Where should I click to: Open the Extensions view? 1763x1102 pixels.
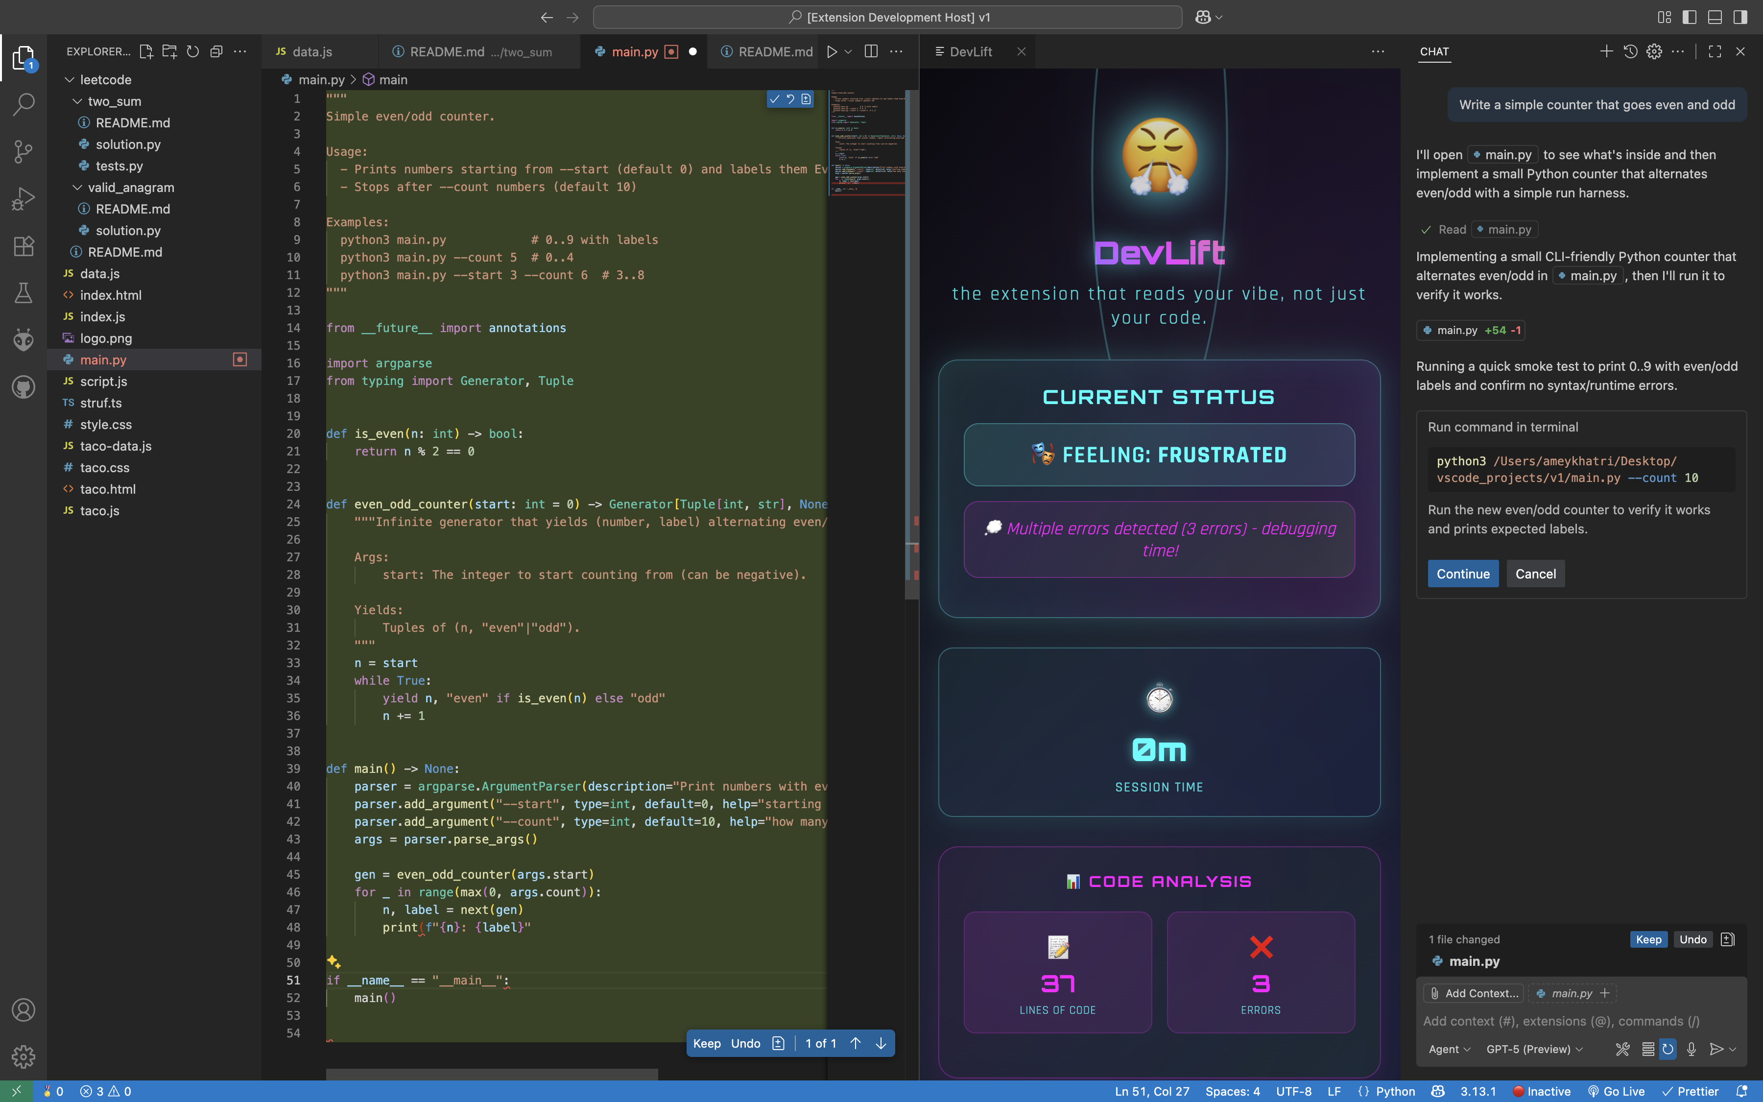coord(24,245)
